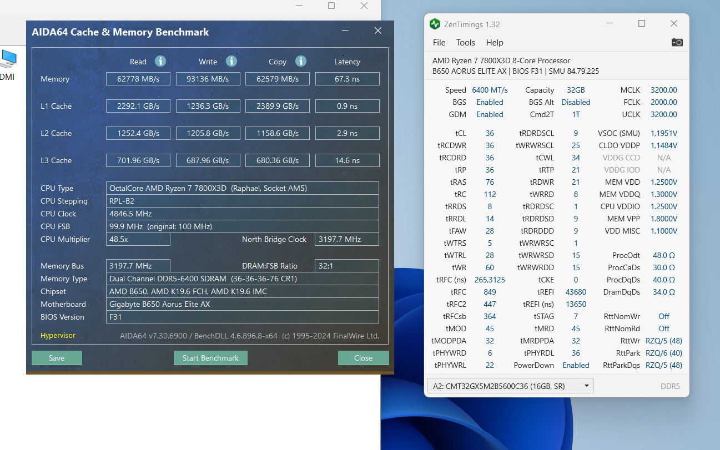Click the DRAM:FSB Ratio value 32:1

pos(347,266)
